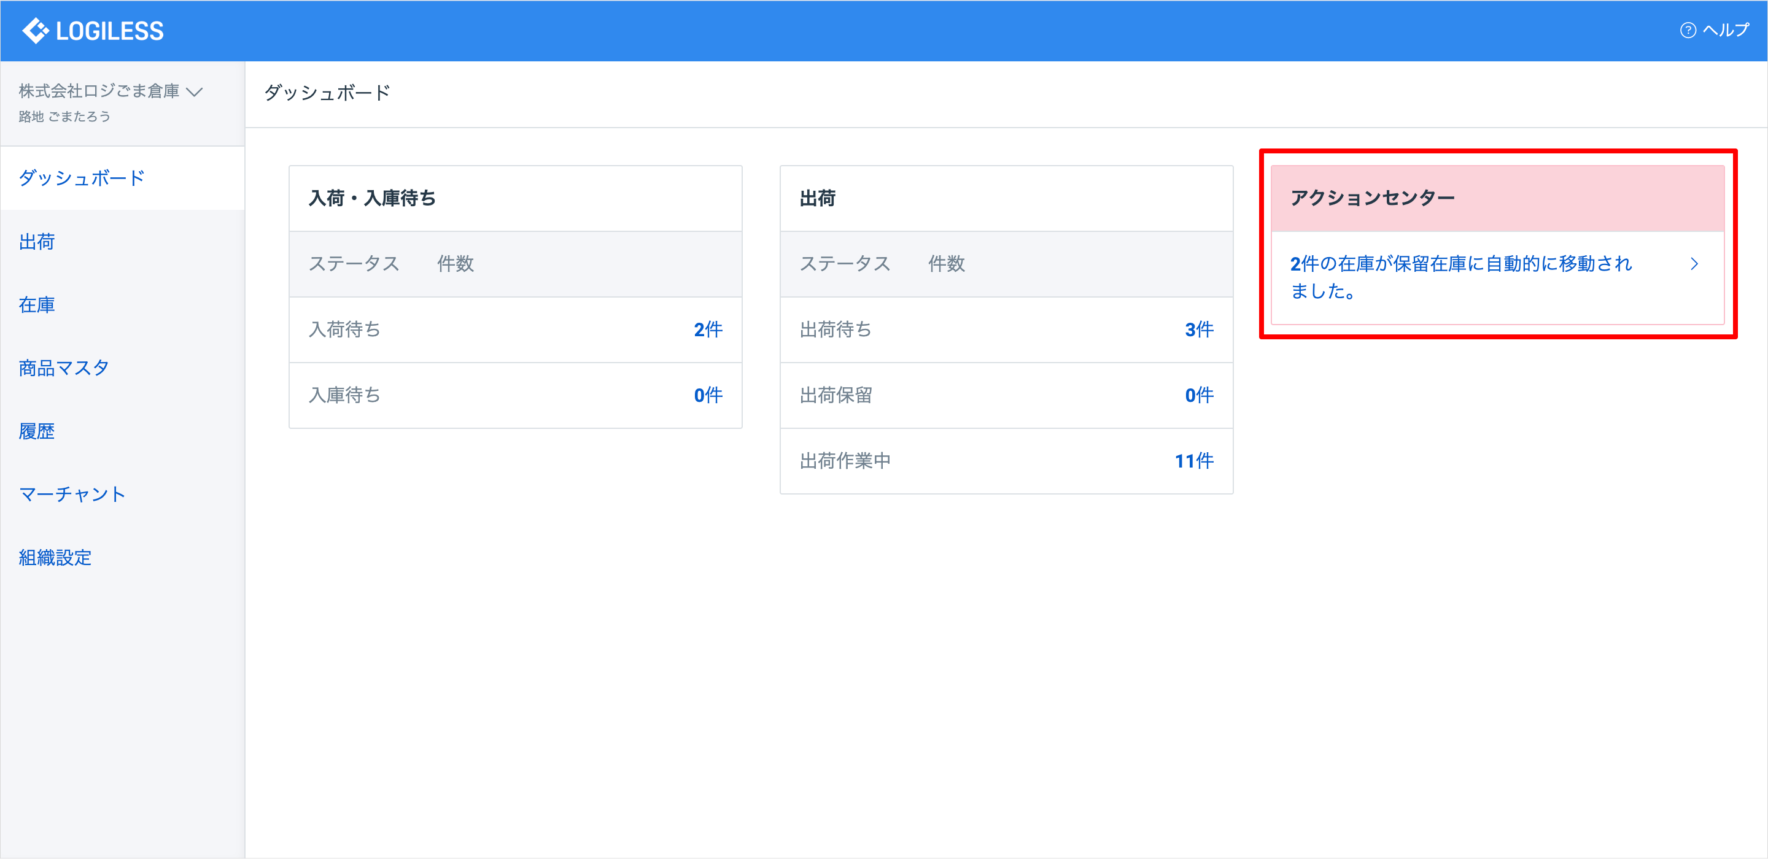Click the 0件 count for 入庫待ち
The image size is (1768, 859).
708,395
